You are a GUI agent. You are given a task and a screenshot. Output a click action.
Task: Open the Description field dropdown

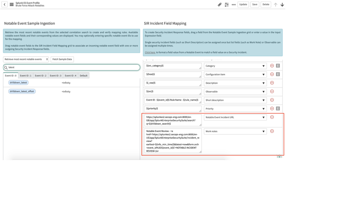(x=235, y=83)
